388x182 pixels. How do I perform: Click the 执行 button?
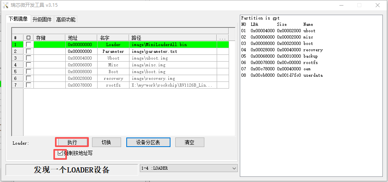[x=72, y=142]
